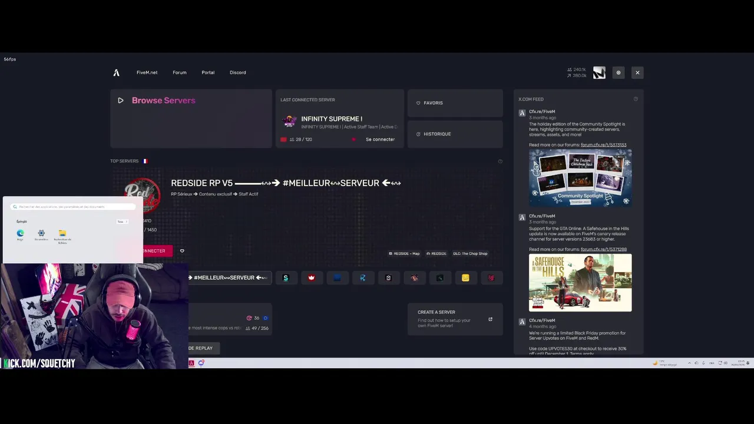Click the Browse Servers play icon

[121, 101]
